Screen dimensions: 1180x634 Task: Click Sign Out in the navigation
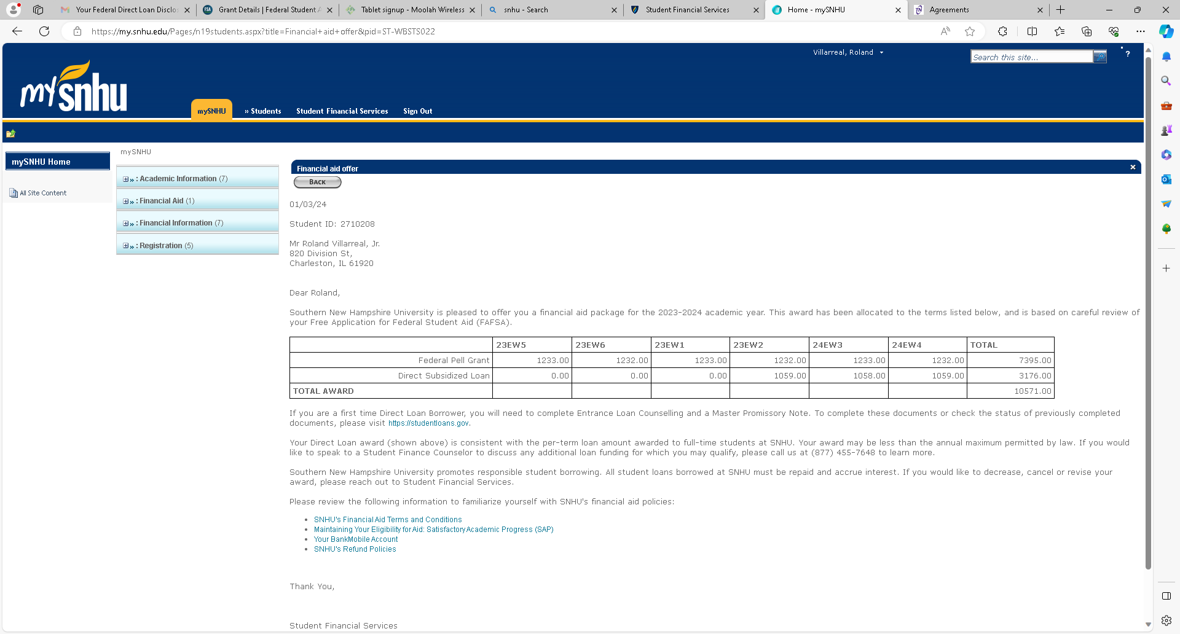[418, 111]
